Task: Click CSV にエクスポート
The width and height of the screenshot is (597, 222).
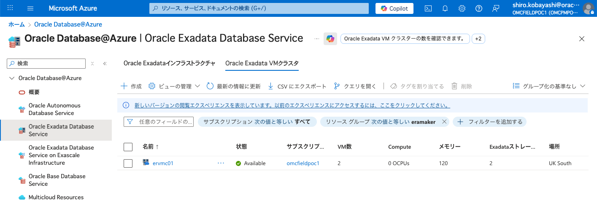Action: click(x=297, y=86)
